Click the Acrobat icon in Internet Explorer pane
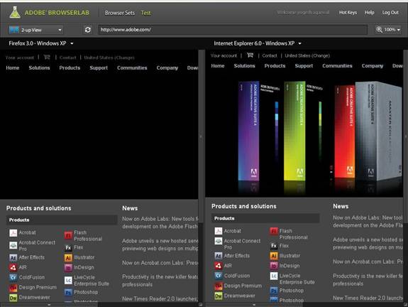The height and width of the screenshot is (307, 408). 219,231
